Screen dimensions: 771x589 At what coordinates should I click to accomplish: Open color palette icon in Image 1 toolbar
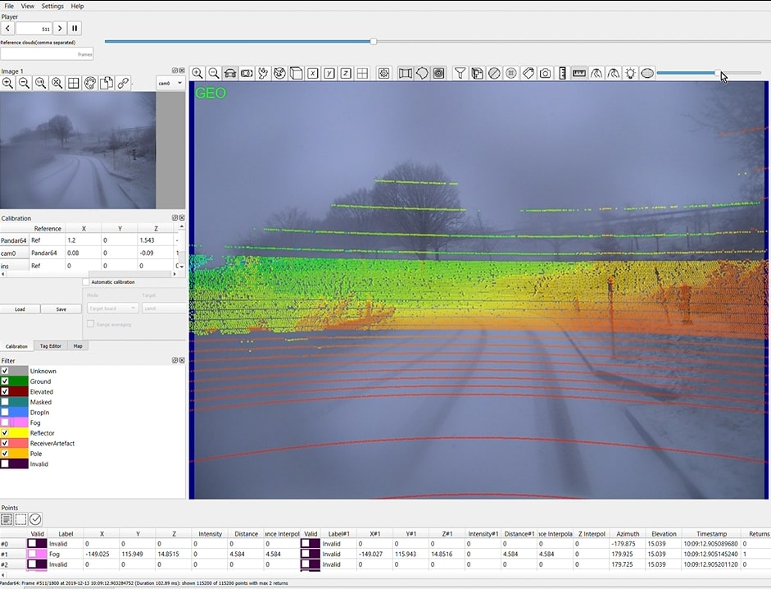point(90,83)
